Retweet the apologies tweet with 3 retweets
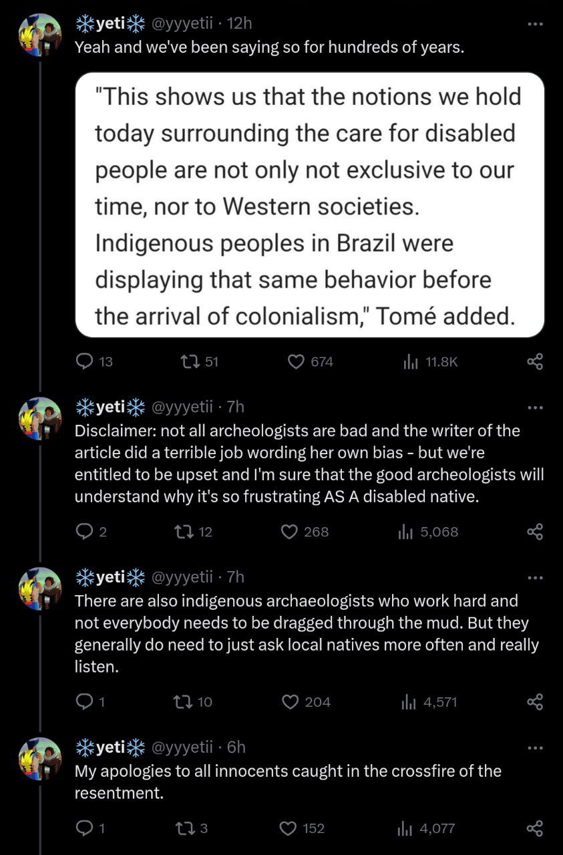563x855 pixels. (x=182, y=828)
